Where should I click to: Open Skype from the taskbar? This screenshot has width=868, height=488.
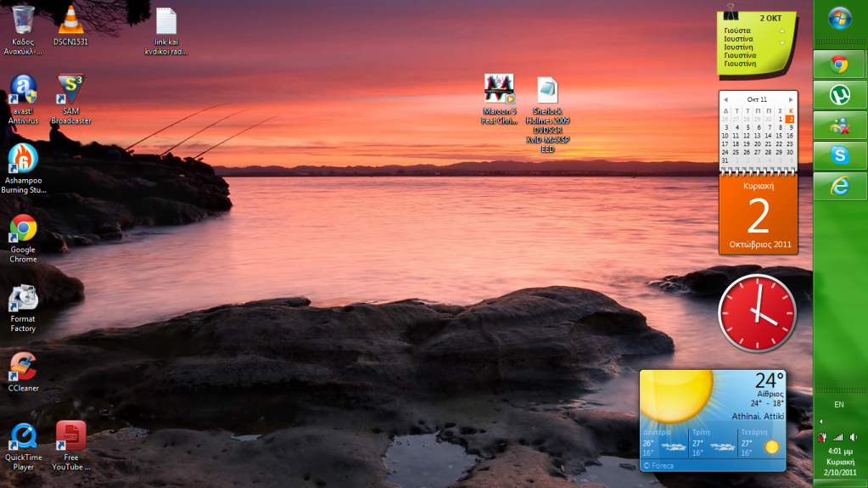point(839,155)
